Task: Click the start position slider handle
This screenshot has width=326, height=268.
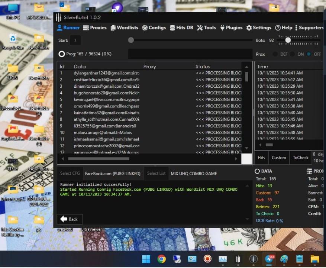Action: tap(131, 40)
